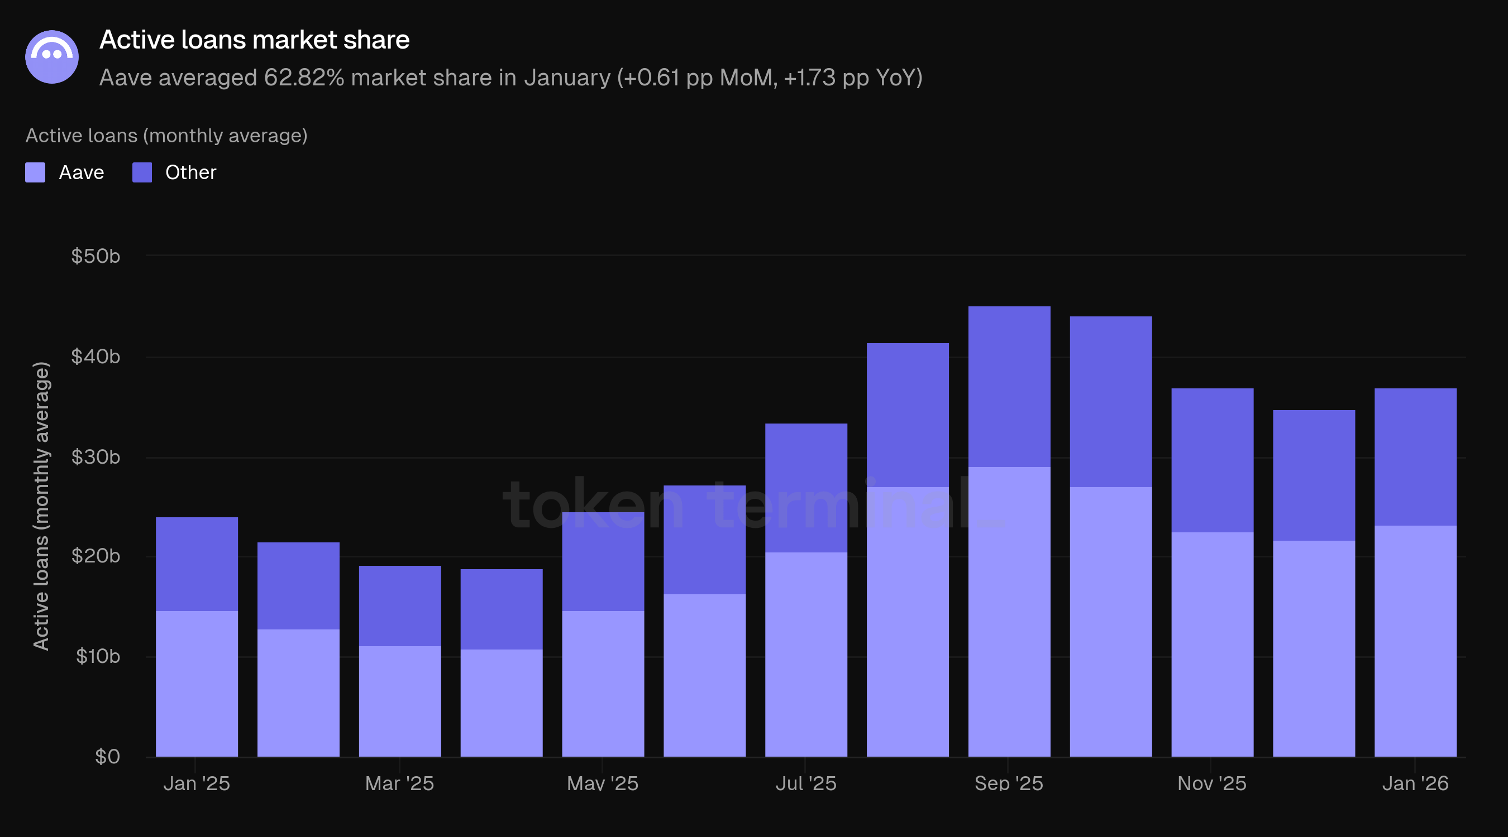The image size is (1508, 837).
Task: Click the Sep '25 Other bar segment
Action: [x=1009, y=386]
